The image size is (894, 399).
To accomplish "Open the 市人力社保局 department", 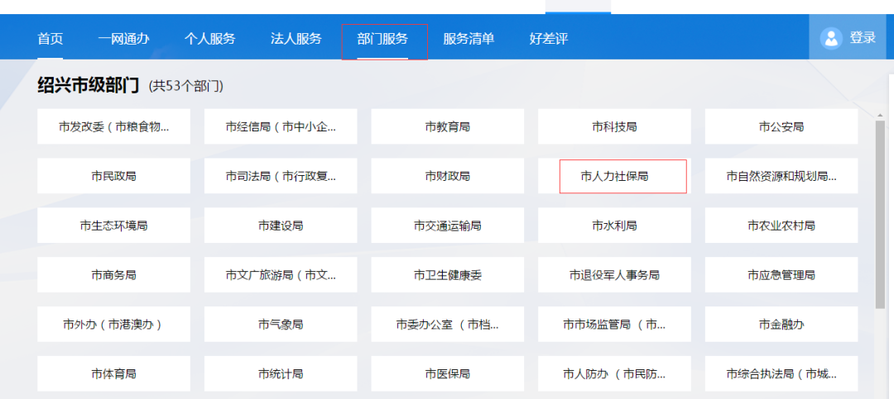I will click(x=614, y=176).
